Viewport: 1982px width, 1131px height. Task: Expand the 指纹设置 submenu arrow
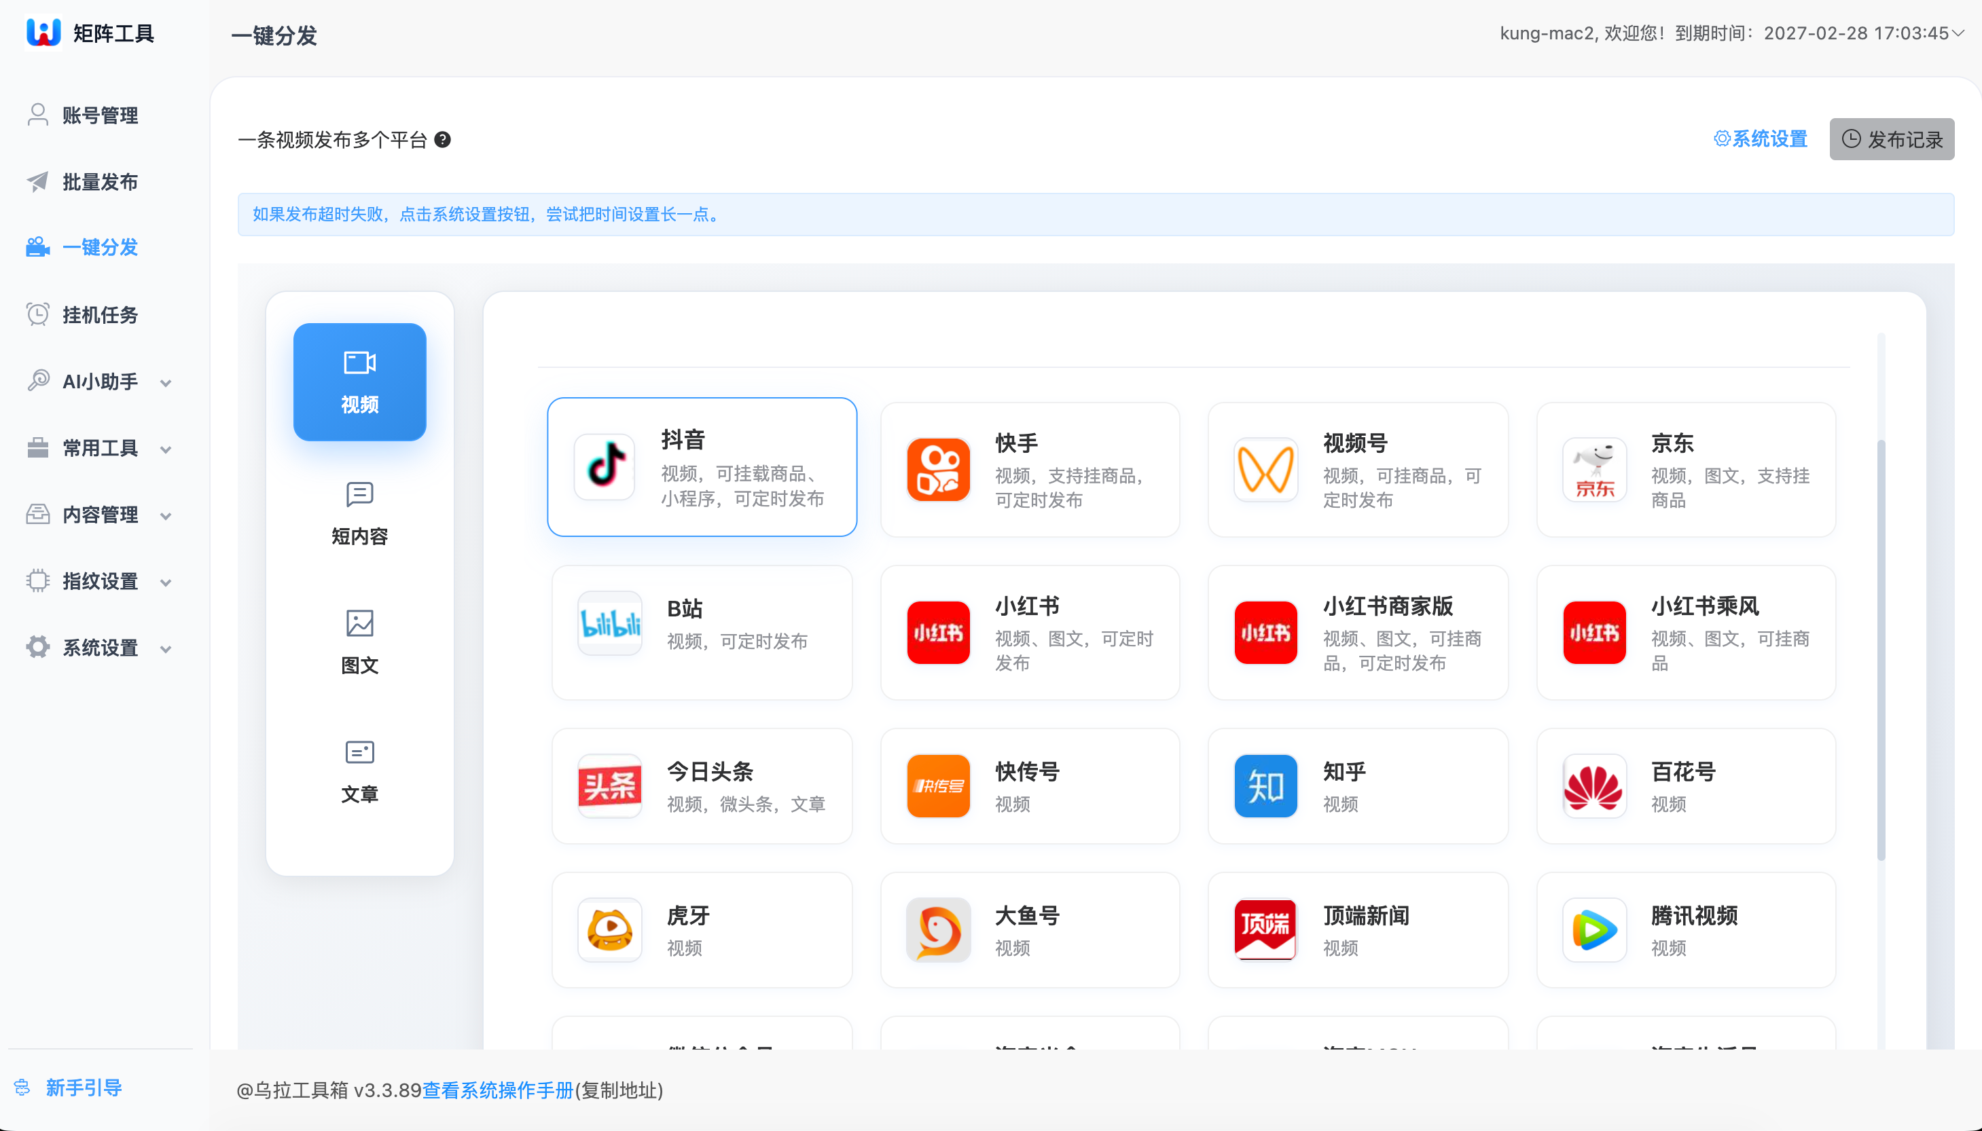(x=166, y=582)
